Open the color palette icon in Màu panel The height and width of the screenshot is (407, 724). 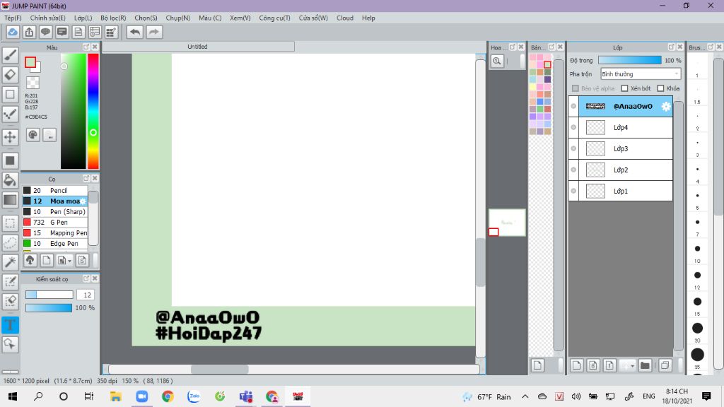33,135
